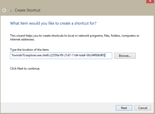Open the Browse... file picker

click(125, 56)
